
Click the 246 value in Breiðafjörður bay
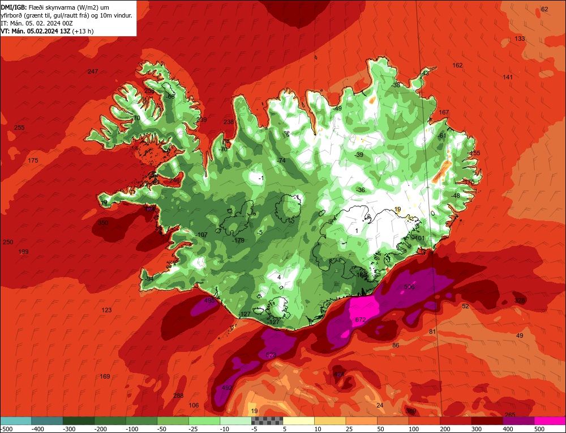pos(174,180)
